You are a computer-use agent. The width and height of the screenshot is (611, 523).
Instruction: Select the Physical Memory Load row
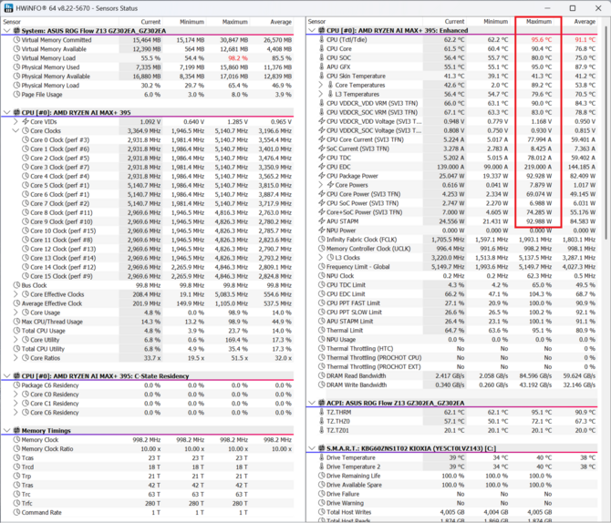coord(148,86)
